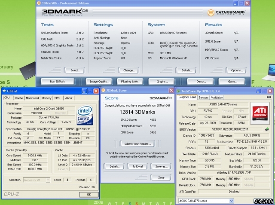This screenshot has height=205, width=275.
Task: Click OK in the CPU-Z window
Action: [x=89, y=194]
